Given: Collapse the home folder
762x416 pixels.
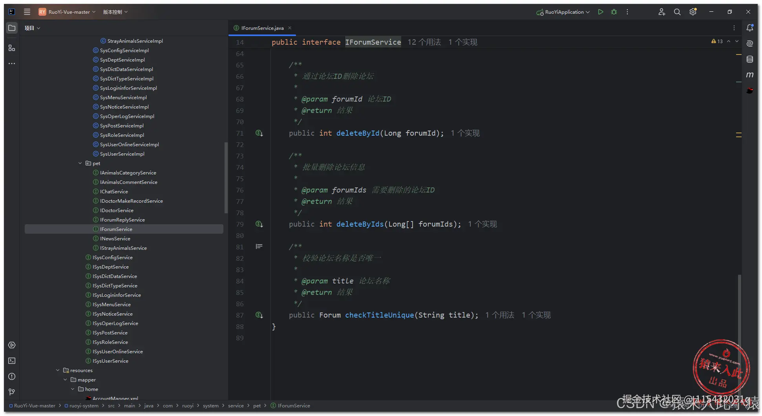Looking at the screenshot, I should [x=73, y=389].
